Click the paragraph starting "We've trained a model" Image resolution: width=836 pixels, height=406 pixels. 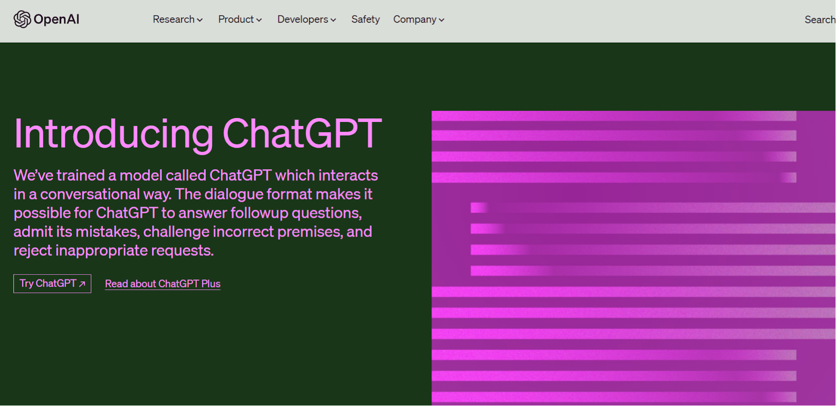196,213
